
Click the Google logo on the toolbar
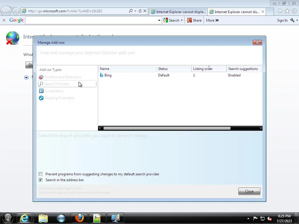pos(16,20)
